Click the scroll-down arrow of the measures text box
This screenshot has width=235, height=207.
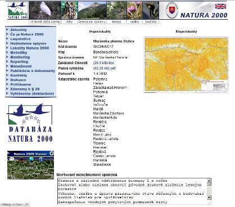[209, 197]
